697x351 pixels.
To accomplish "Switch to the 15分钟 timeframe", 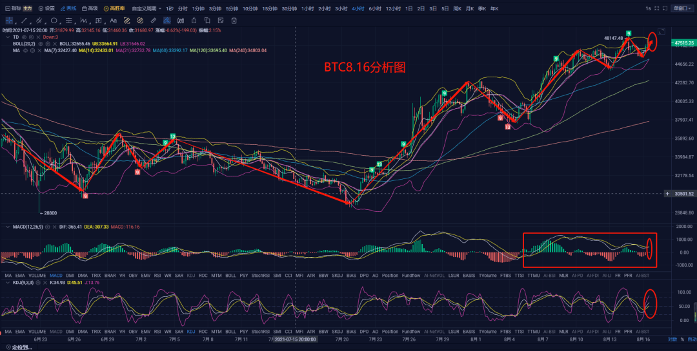I will pos(270,8).
